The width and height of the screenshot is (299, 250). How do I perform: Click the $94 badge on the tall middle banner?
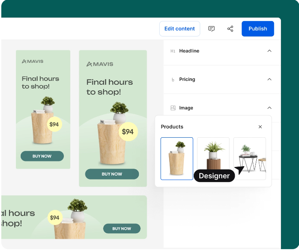128,132
